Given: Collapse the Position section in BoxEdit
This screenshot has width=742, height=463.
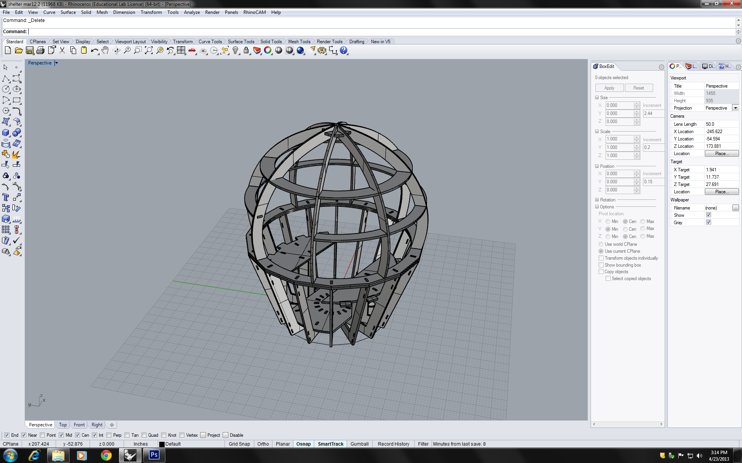Looking at the screenshot, I should [x=597, y=166].
